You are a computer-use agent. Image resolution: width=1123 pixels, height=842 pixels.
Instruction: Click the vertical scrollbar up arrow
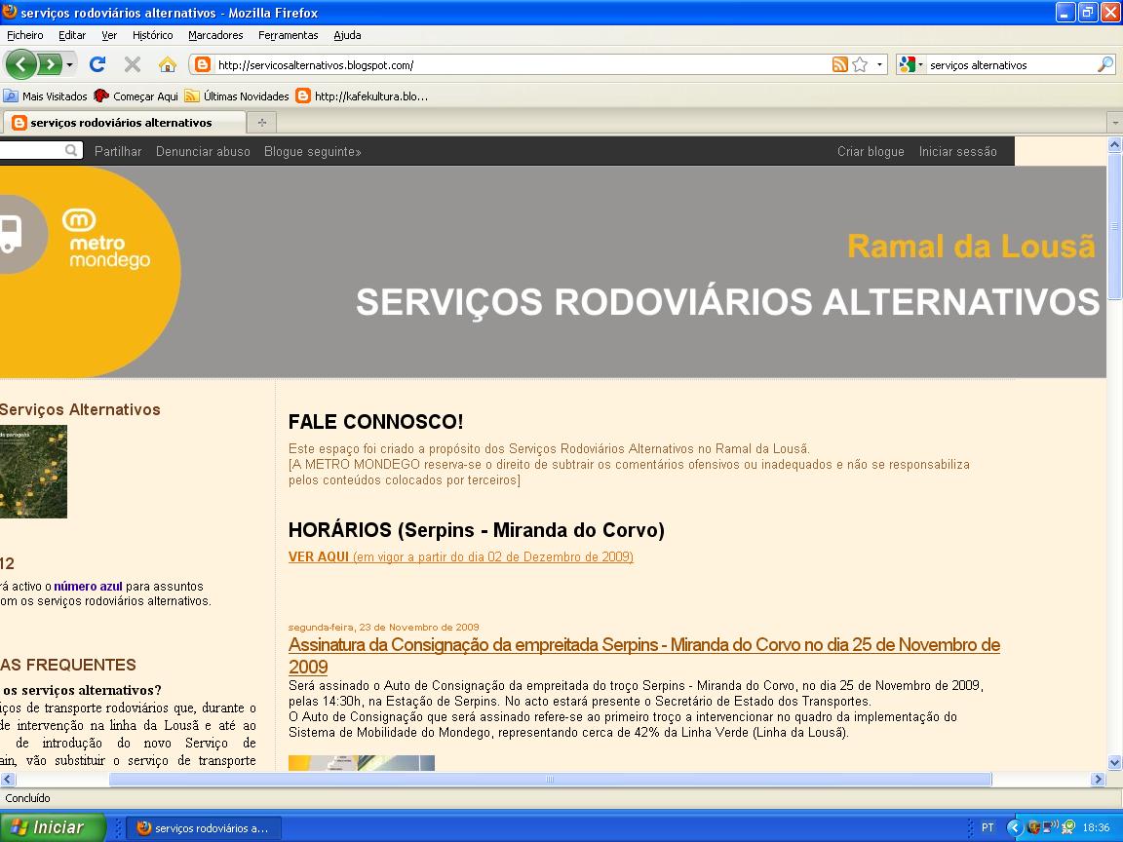coord(1114,144)
